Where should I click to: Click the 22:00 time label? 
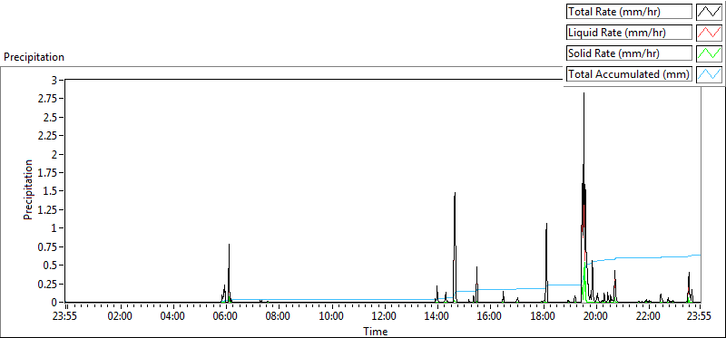[648, 317]
